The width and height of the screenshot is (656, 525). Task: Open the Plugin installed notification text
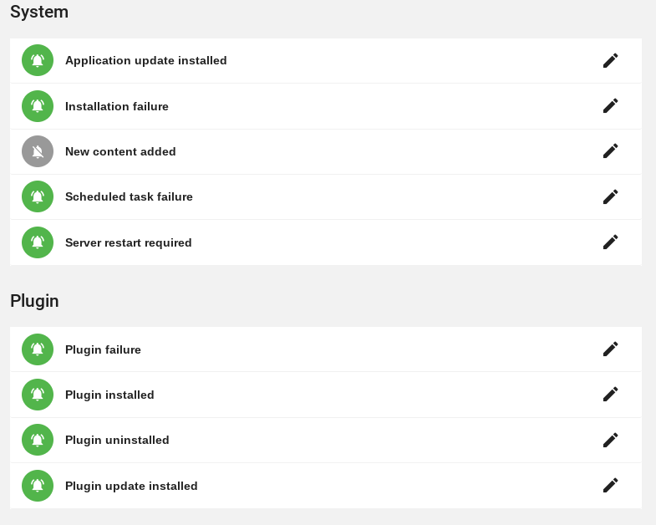coord(109,395)
